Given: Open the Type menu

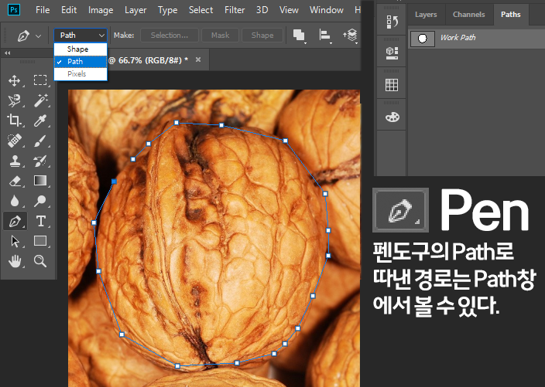Looking at the screenshot, I should pos(167,10).
